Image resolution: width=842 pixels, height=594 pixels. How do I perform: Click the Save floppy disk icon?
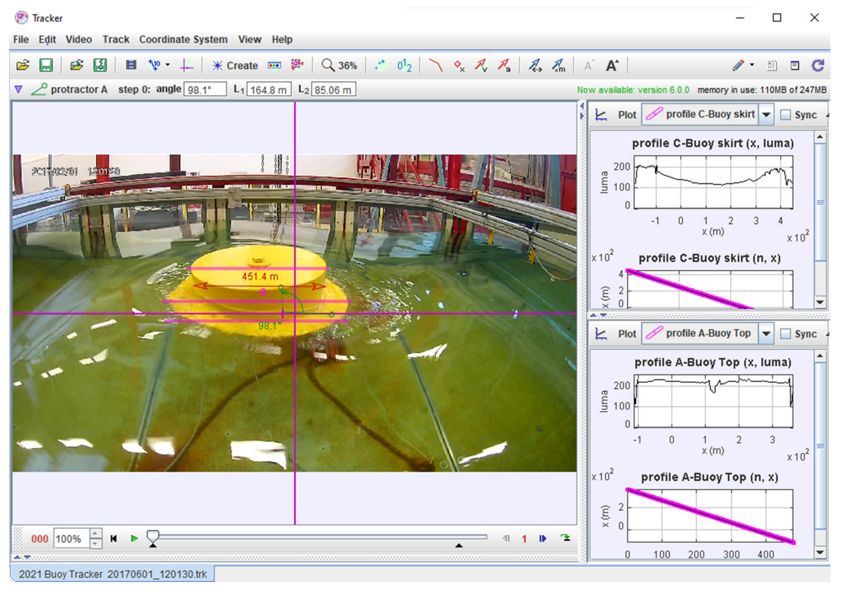46,65
